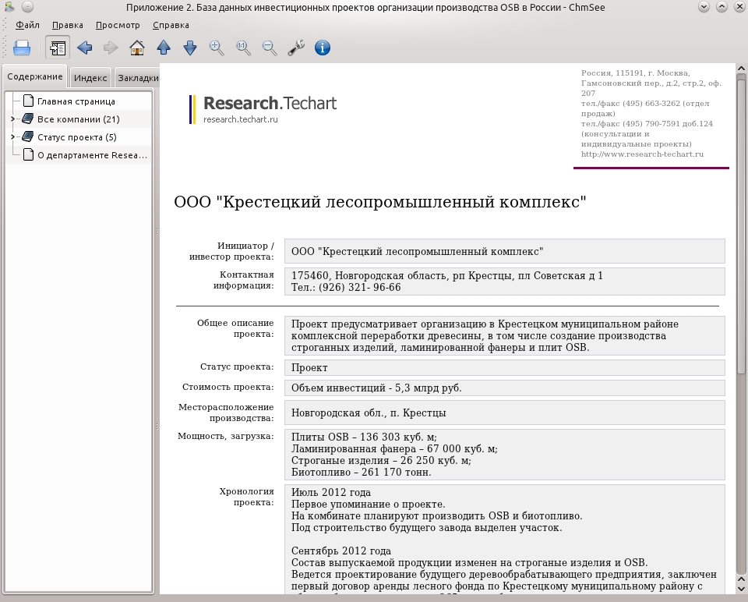The image size is (748, 602).
Task: Click the Июль 2012 года chronology entry
Action: coord(331,493)
